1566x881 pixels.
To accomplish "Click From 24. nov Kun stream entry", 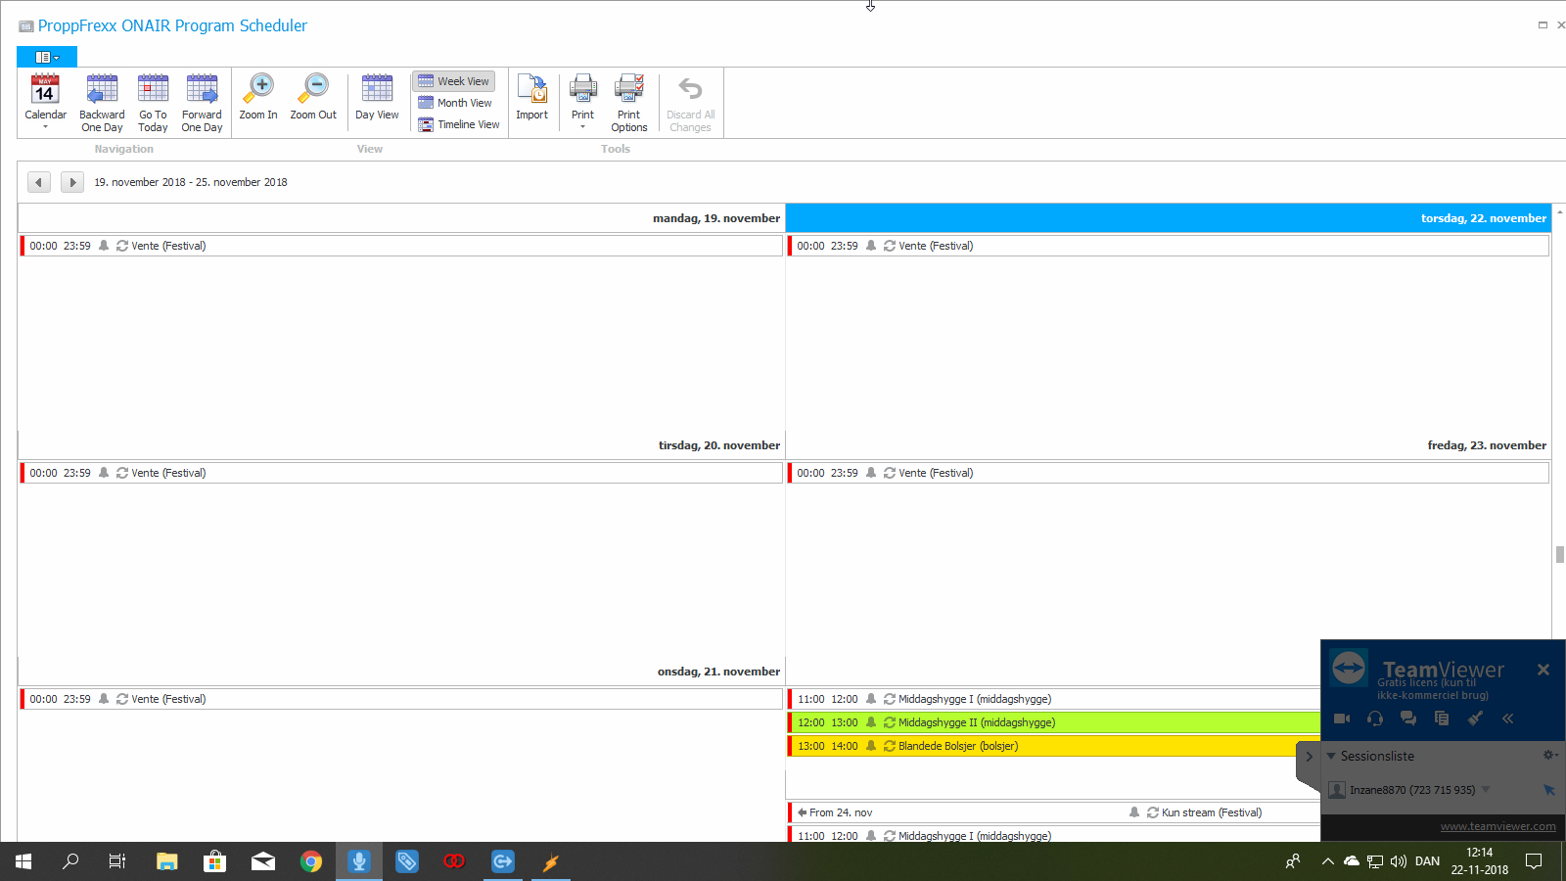I will 1054,812.
